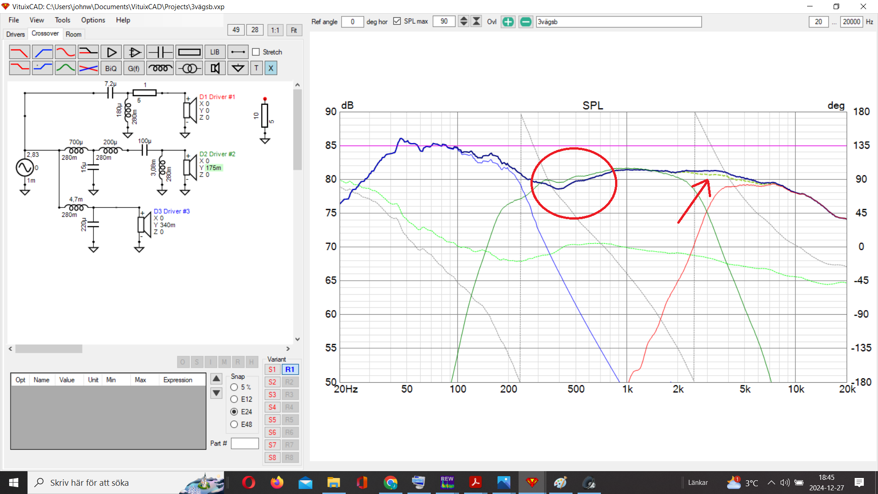The image size is (878, 494).
Task: Fit schematic with Fit button
Action: click(x=294, y=30)
